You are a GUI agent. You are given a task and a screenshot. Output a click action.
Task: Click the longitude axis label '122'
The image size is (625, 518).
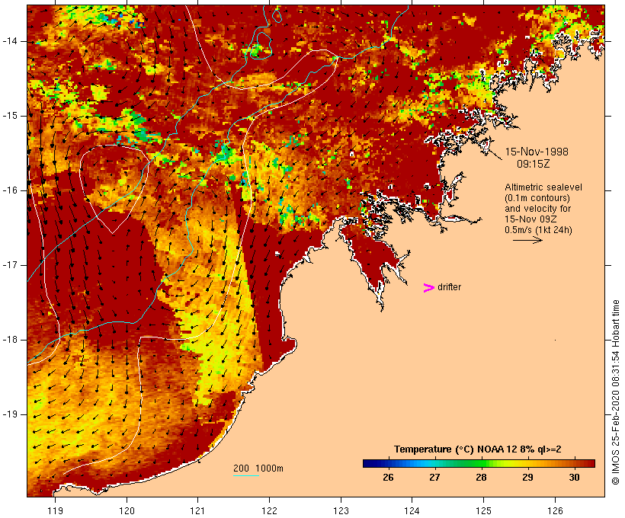point(270,510)
